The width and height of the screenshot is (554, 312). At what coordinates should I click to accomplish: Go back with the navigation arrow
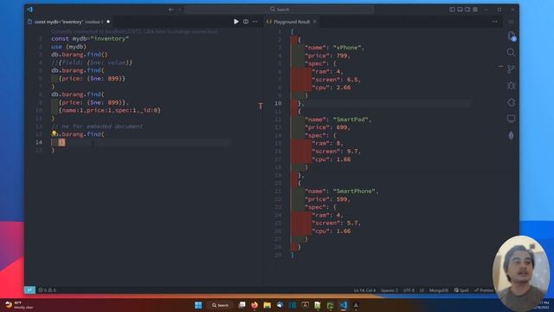171,10
